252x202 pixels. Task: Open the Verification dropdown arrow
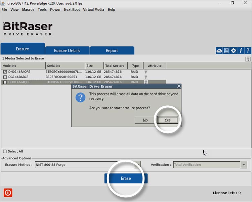click(x=244, y=165)
